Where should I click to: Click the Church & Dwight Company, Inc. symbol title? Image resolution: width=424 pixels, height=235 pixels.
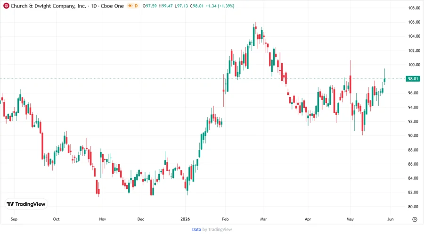48,6
